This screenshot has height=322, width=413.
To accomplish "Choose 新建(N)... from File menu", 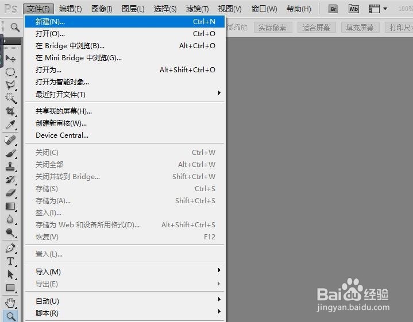I will tap(125, 22).
